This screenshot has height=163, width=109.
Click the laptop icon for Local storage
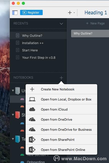pos(32,99)
